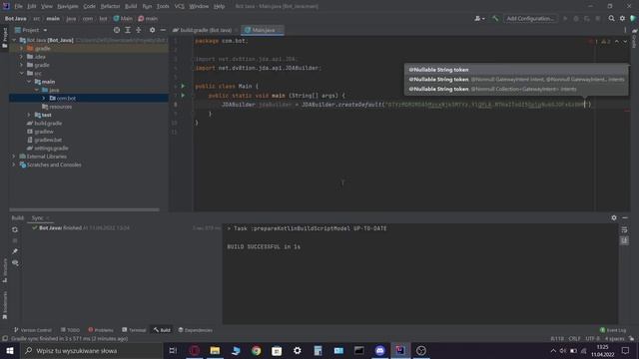Jump to next highlighted error arrow
Image resolution: width=639 pixels, height=359 pixels.
tap(625, 42)
